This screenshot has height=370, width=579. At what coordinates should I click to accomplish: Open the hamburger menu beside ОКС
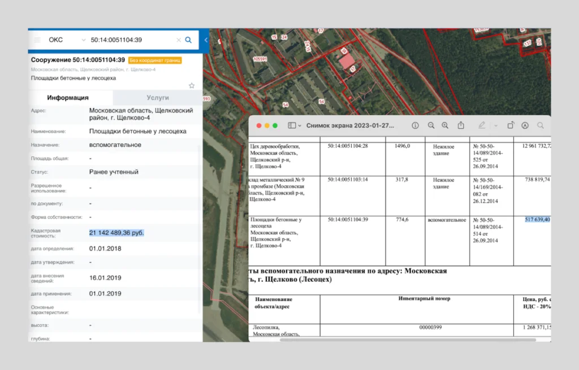(x=37, y=40)
